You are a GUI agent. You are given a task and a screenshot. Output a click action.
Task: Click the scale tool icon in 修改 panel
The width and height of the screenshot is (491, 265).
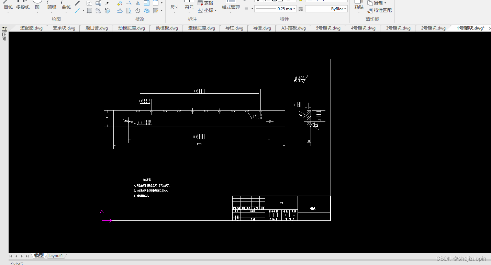pos(147,3)
